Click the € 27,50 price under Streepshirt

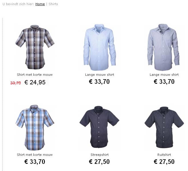pos(99,162)
